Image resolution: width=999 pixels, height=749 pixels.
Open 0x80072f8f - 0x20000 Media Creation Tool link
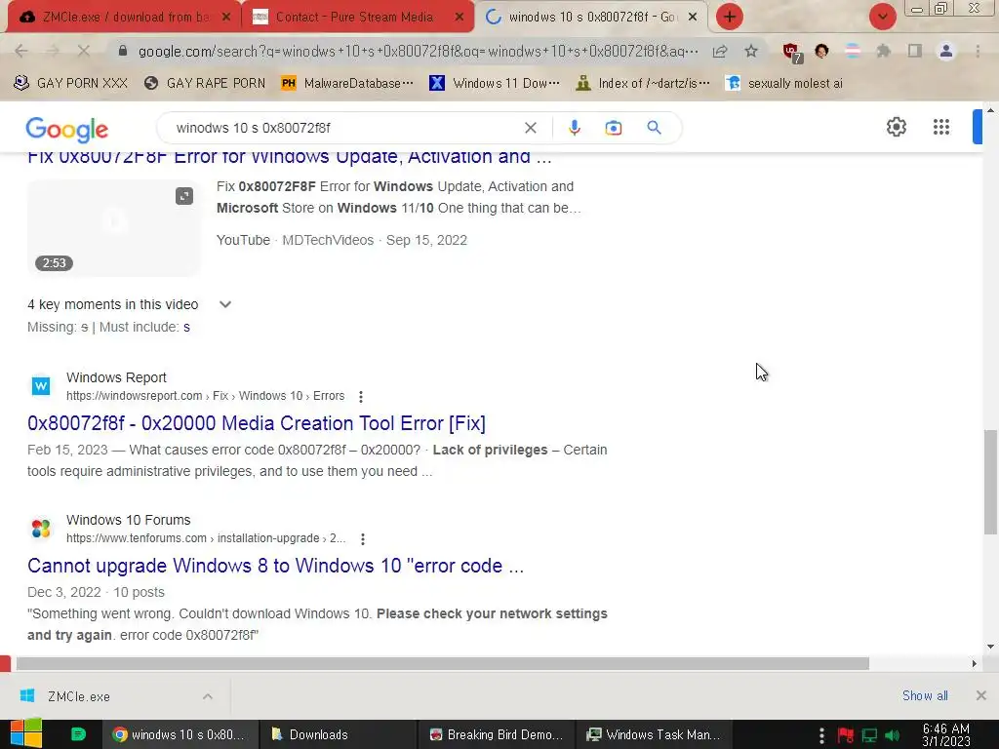coord(257,423)
